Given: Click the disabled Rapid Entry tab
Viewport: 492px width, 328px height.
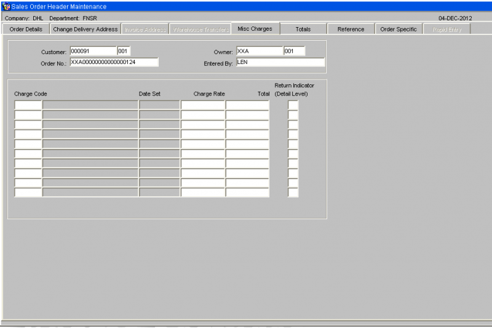Looking at the screenshot, I should (447, 30).
